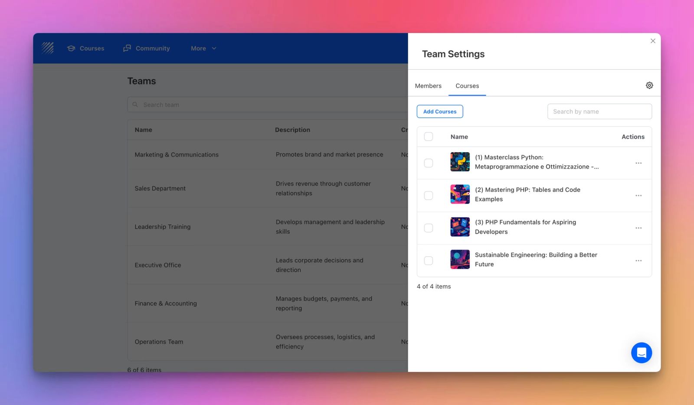The width and height of the screenshot is (694, 405).
Task: Check the Mastering PHP course checkbox
Action: [429, 196]
